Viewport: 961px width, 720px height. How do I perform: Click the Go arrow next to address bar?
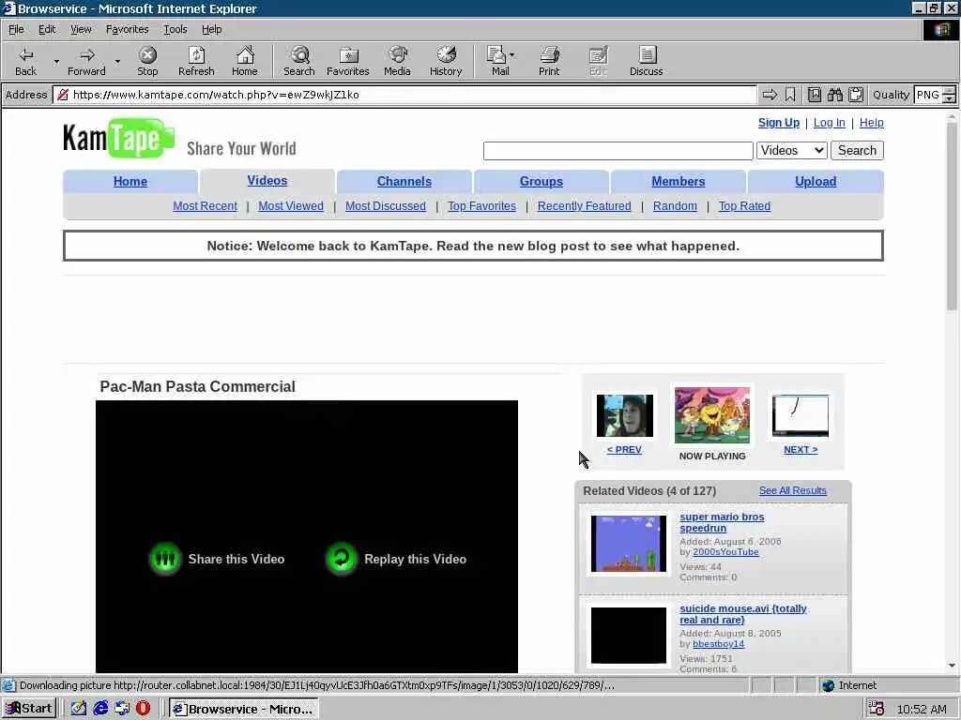click(x=770, y=95)
